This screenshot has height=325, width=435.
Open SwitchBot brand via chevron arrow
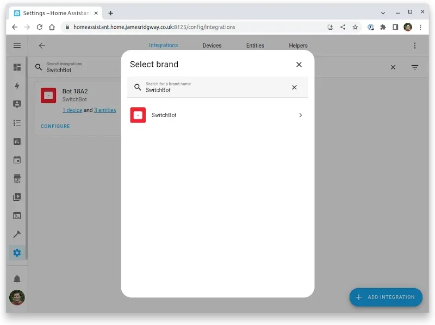[x=301, y=115]
